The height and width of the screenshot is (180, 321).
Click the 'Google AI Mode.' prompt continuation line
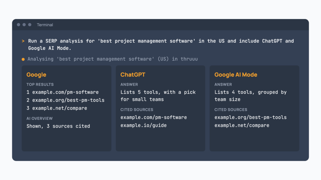pyautogui.click(x=50, y=48)
